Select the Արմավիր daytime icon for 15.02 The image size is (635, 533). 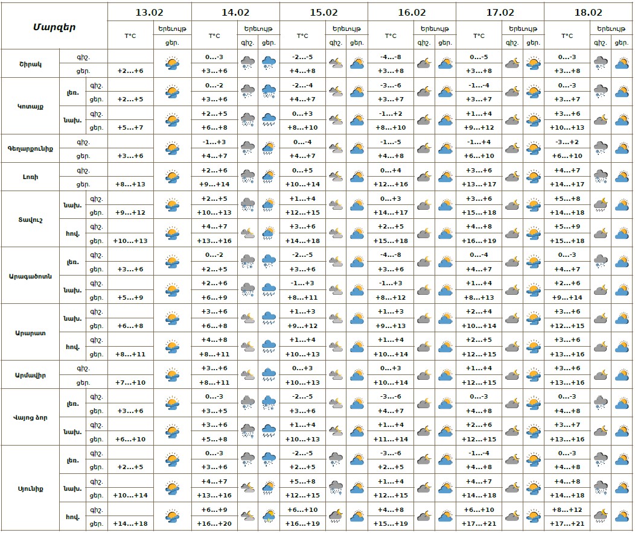tap(357, 375)
